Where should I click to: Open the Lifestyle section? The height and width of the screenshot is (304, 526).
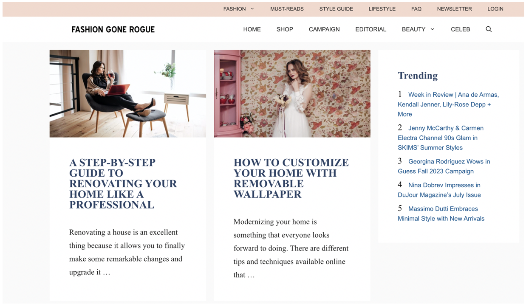(x=382, y=9)
